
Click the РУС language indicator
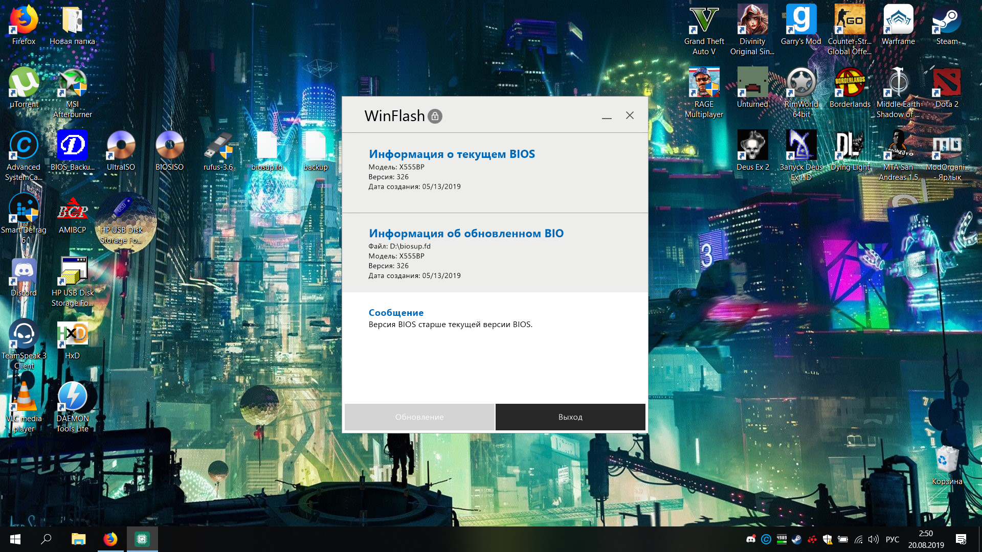coord(892,539)
